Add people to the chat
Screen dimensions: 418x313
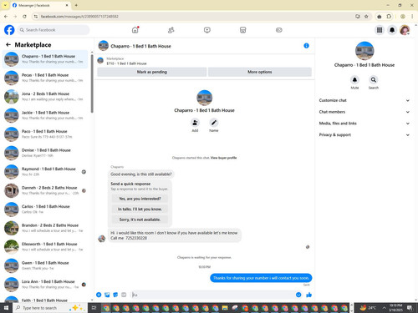(x=195, y=123)
